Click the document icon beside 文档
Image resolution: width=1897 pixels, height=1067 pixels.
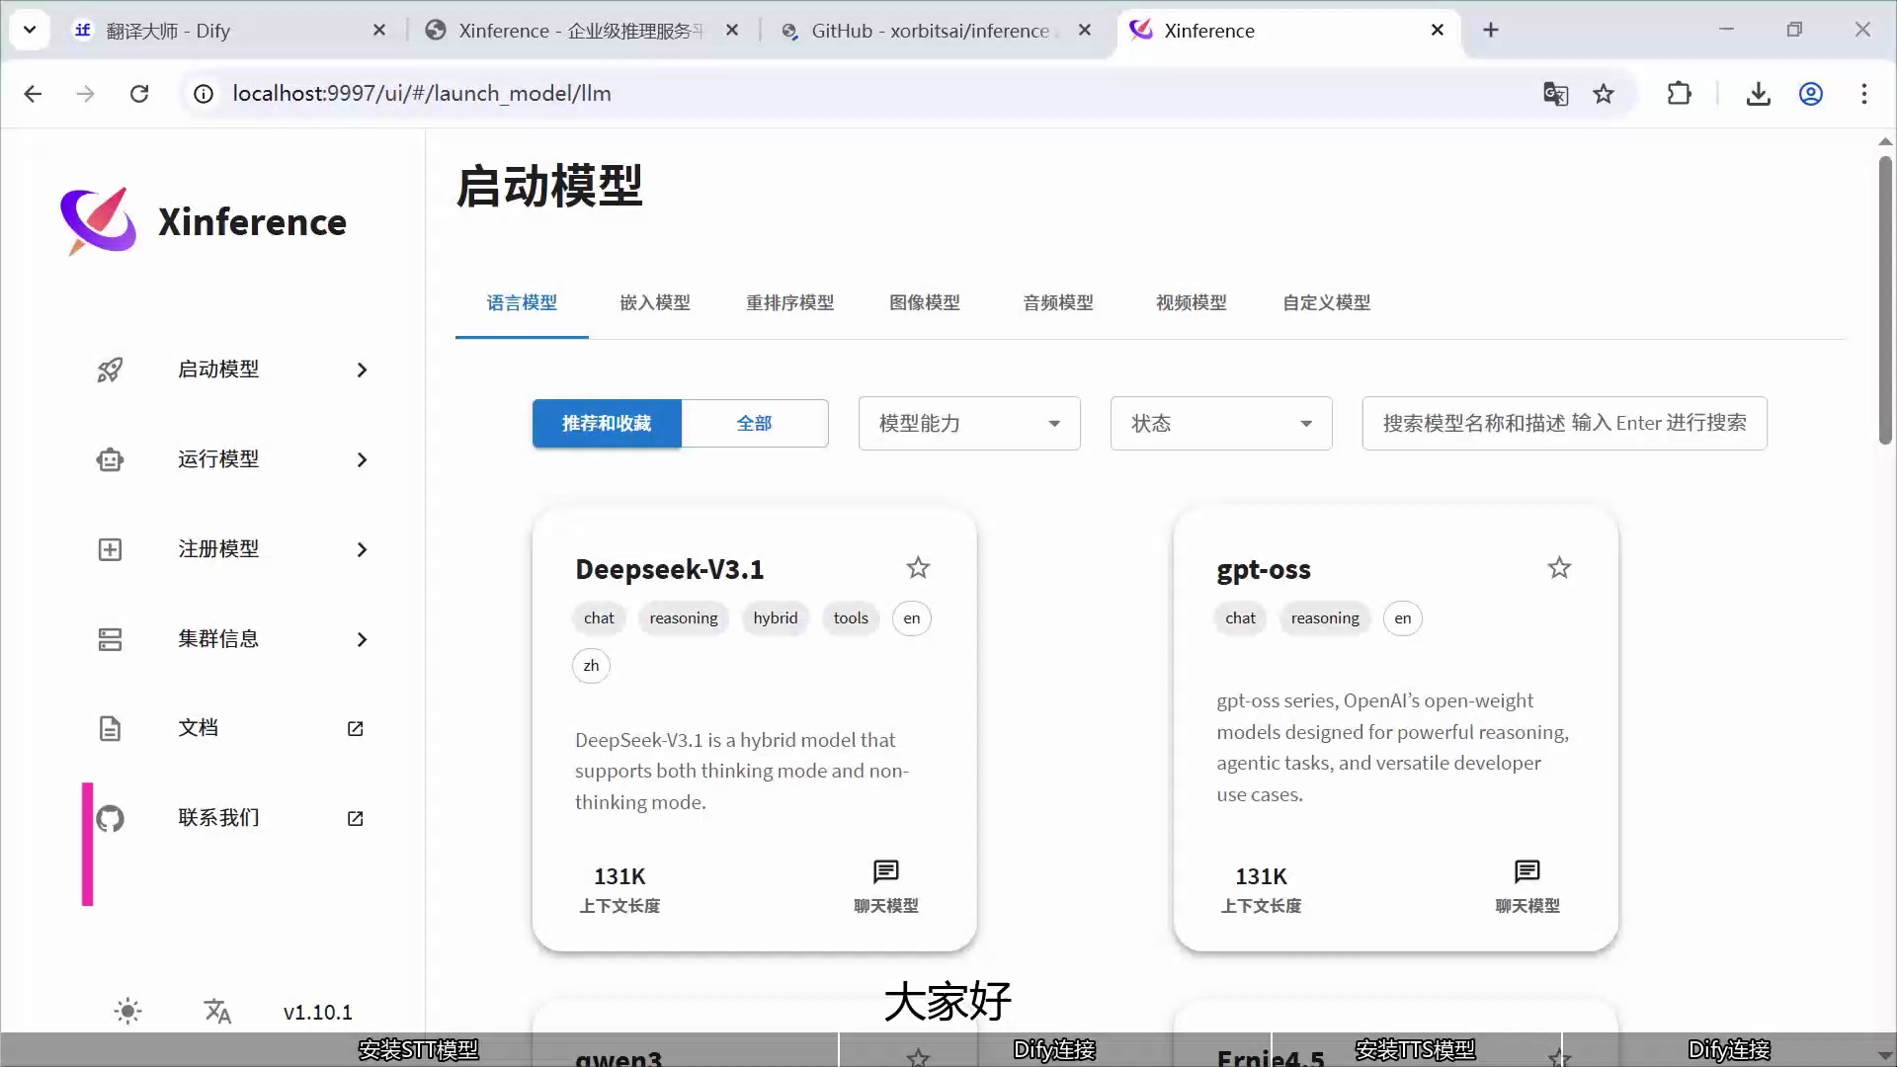point(110,728)
